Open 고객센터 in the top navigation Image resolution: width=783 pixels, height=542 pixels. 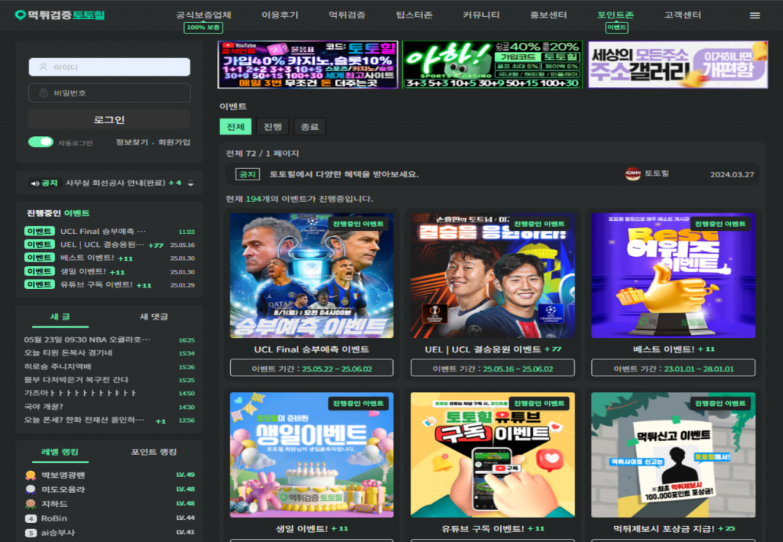(x=683, y=15)
